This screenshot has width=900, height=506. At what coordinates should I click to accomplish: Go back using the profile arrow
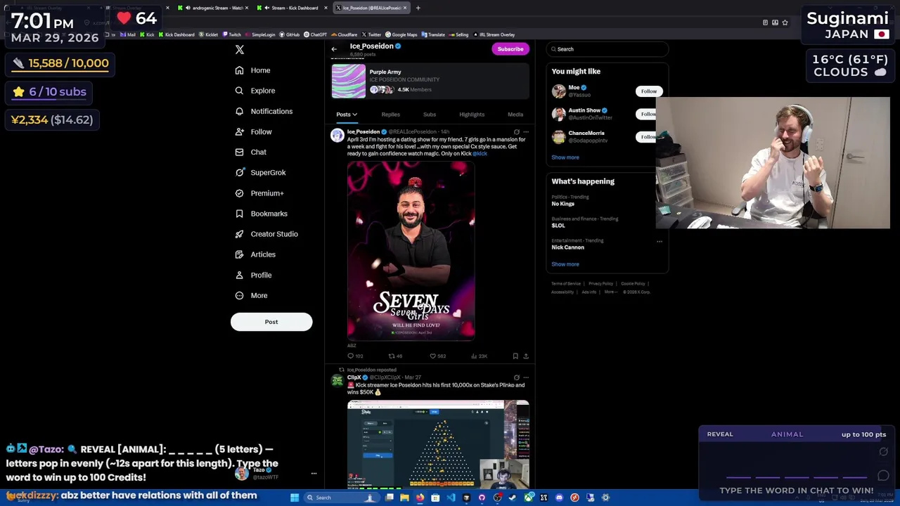(334, 49)
